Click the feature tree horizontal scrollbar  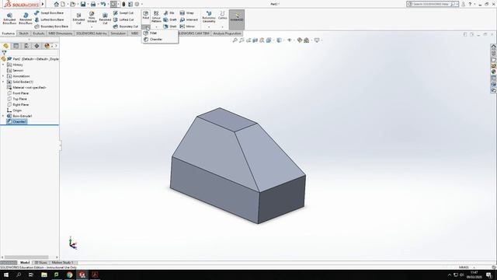coord(26,257)
